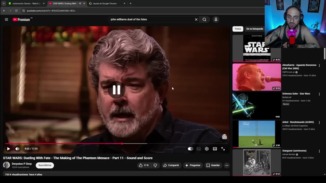Viewport: 326px width, 183px height.
Task: Mute tab audio icon on Star Wars tab
Action: coord(80,4)
